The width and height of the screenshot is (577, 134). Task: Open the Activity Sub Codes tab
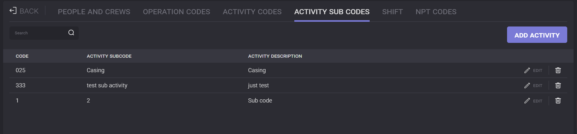[x=332, y=12]
